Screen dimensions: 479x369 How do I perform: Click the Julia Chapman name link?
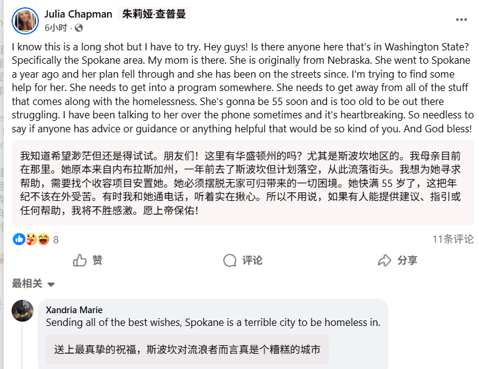click(78, 14)
